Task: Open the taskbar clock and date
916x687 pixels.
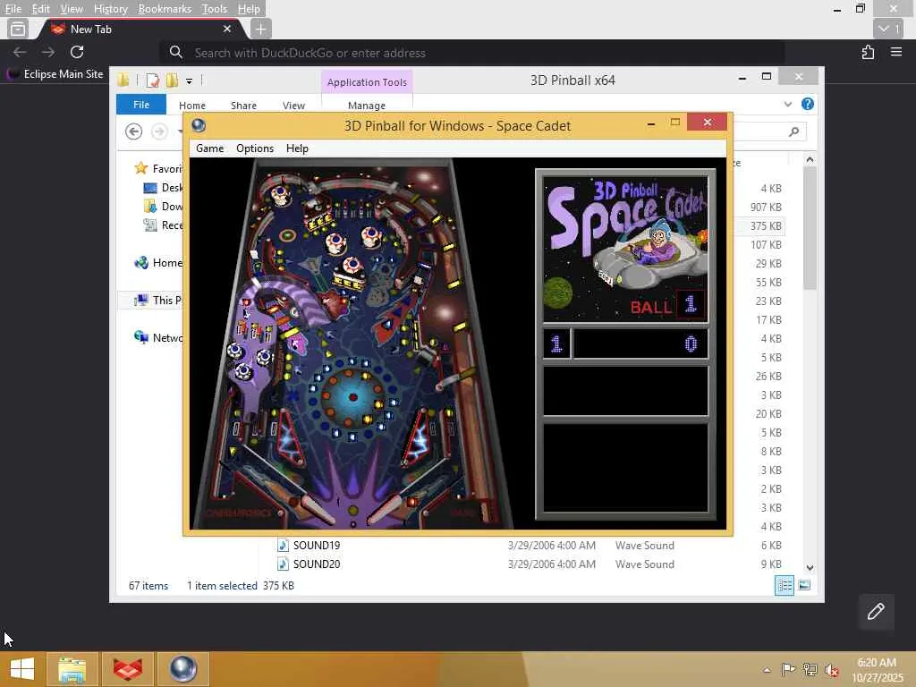Action: (x=877, y=670)
